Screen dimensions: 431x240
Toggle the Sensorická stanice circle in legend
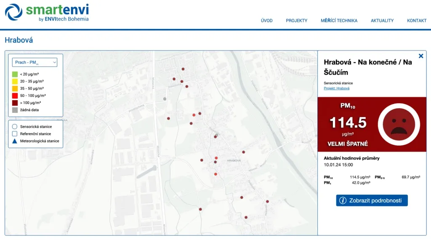(14, 126)
